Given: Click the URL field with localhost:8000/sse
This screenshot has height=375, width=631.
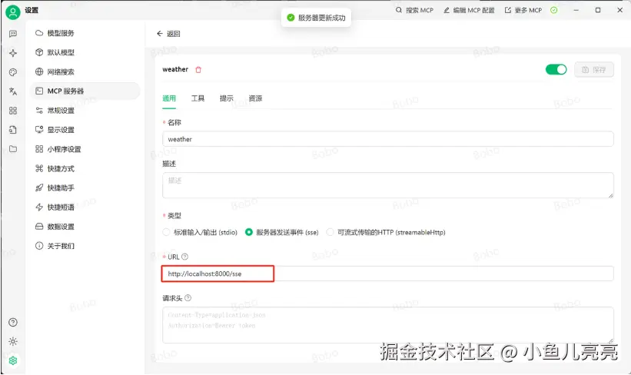Looking at the screenshot, I should point(388,274).
